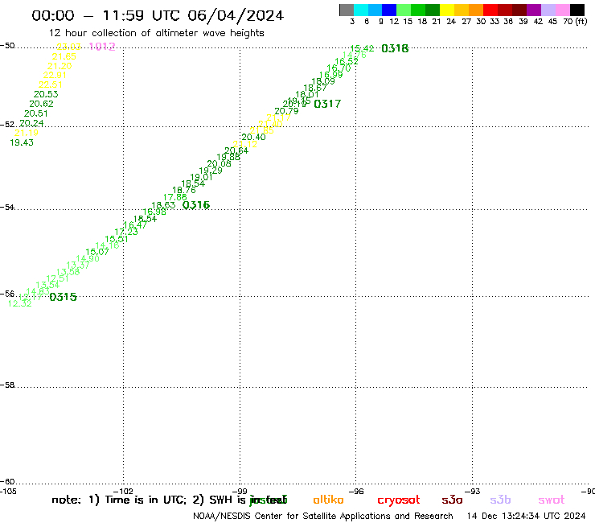Click the 0317 track time label
Viewport: 595px width, 523px height.
pos(327,104)
